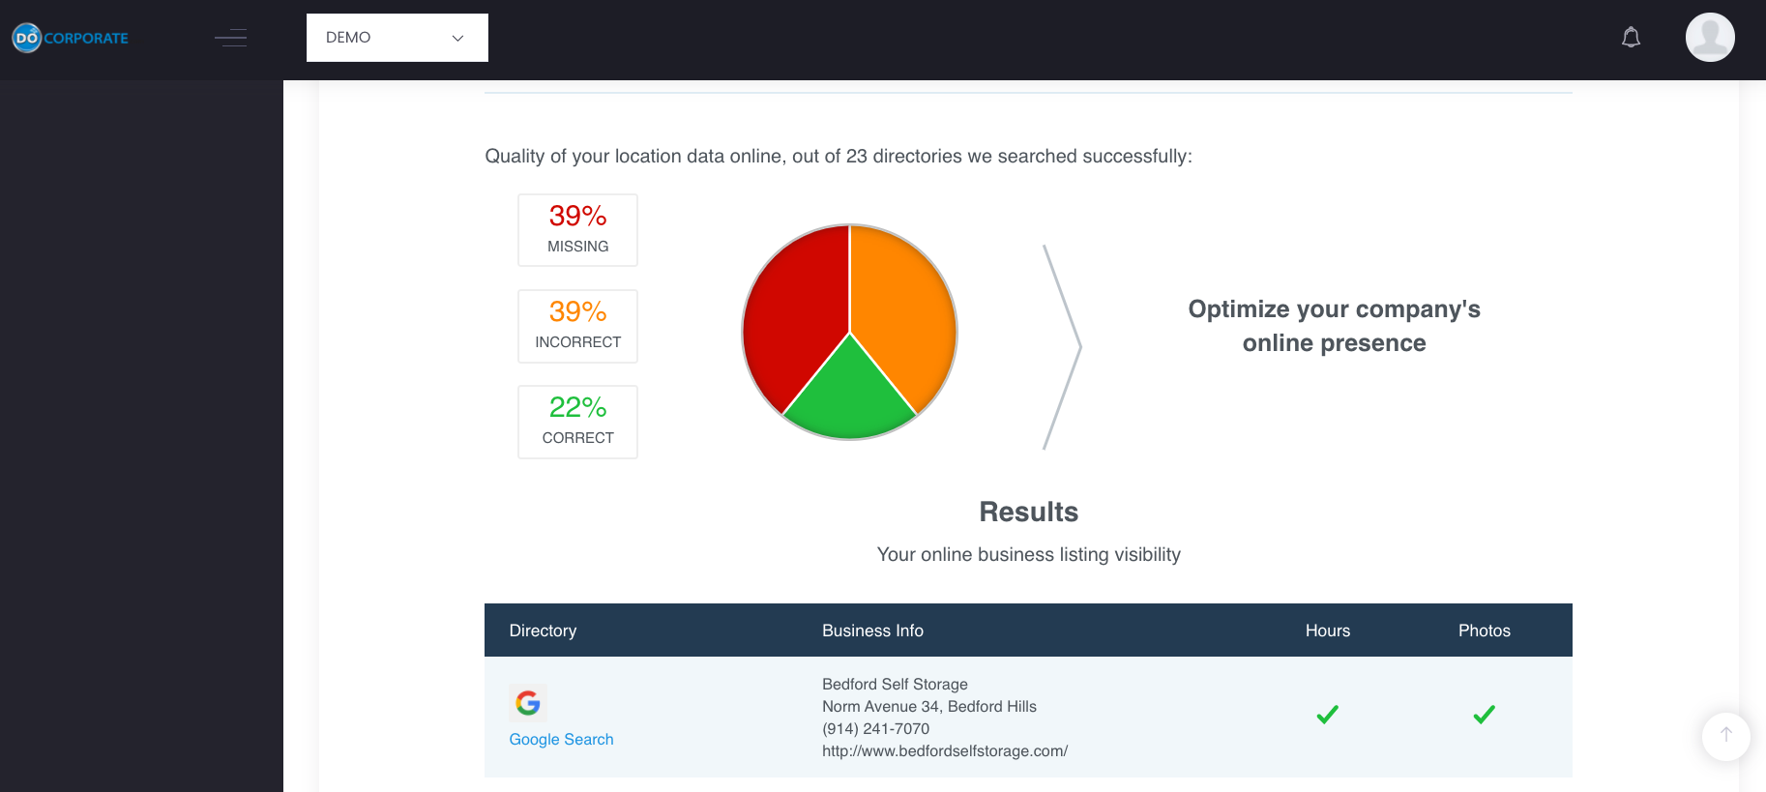Click the Directory column header

pos(543,631)
